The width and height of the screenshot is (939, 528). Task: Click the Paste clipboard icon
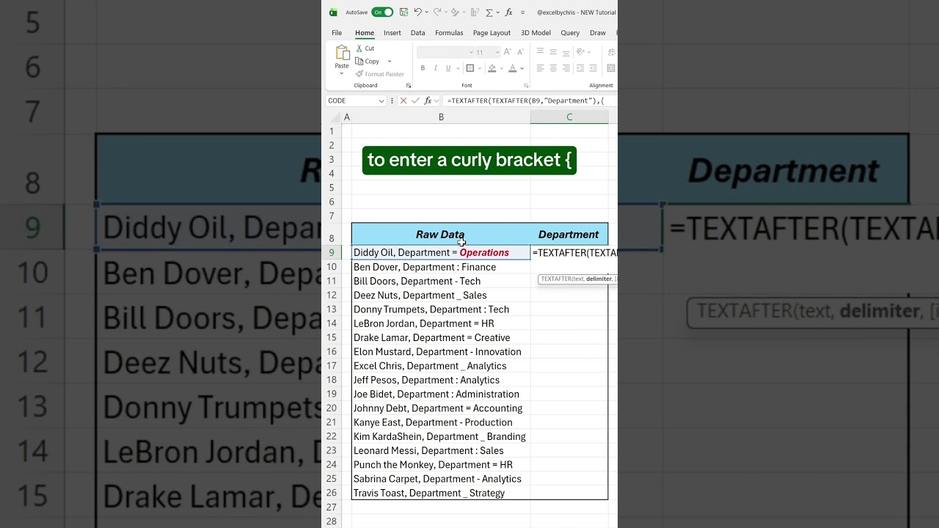coord(342,53)
